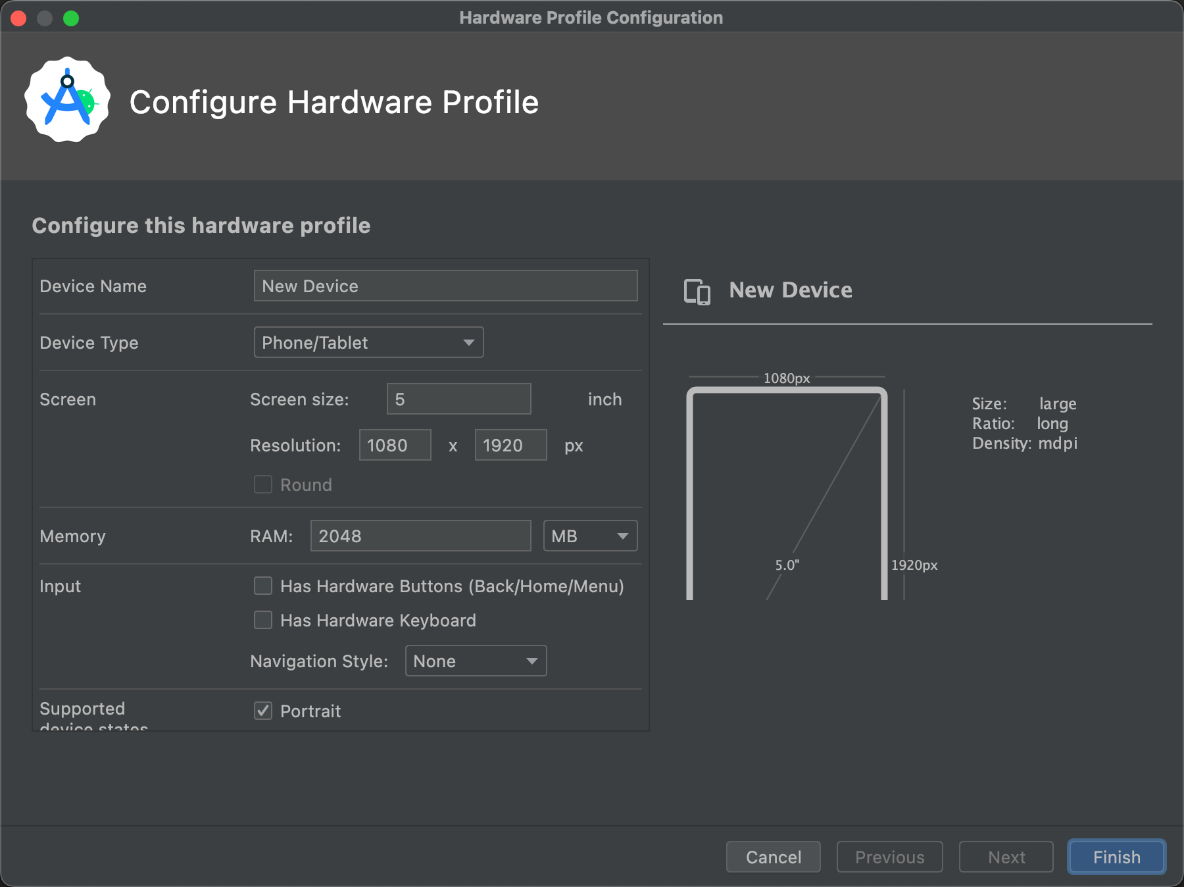Select the resolution height field showing 1920
Image resolution: width=1184 pixels, height=887 pixels.
pos(510,445)
